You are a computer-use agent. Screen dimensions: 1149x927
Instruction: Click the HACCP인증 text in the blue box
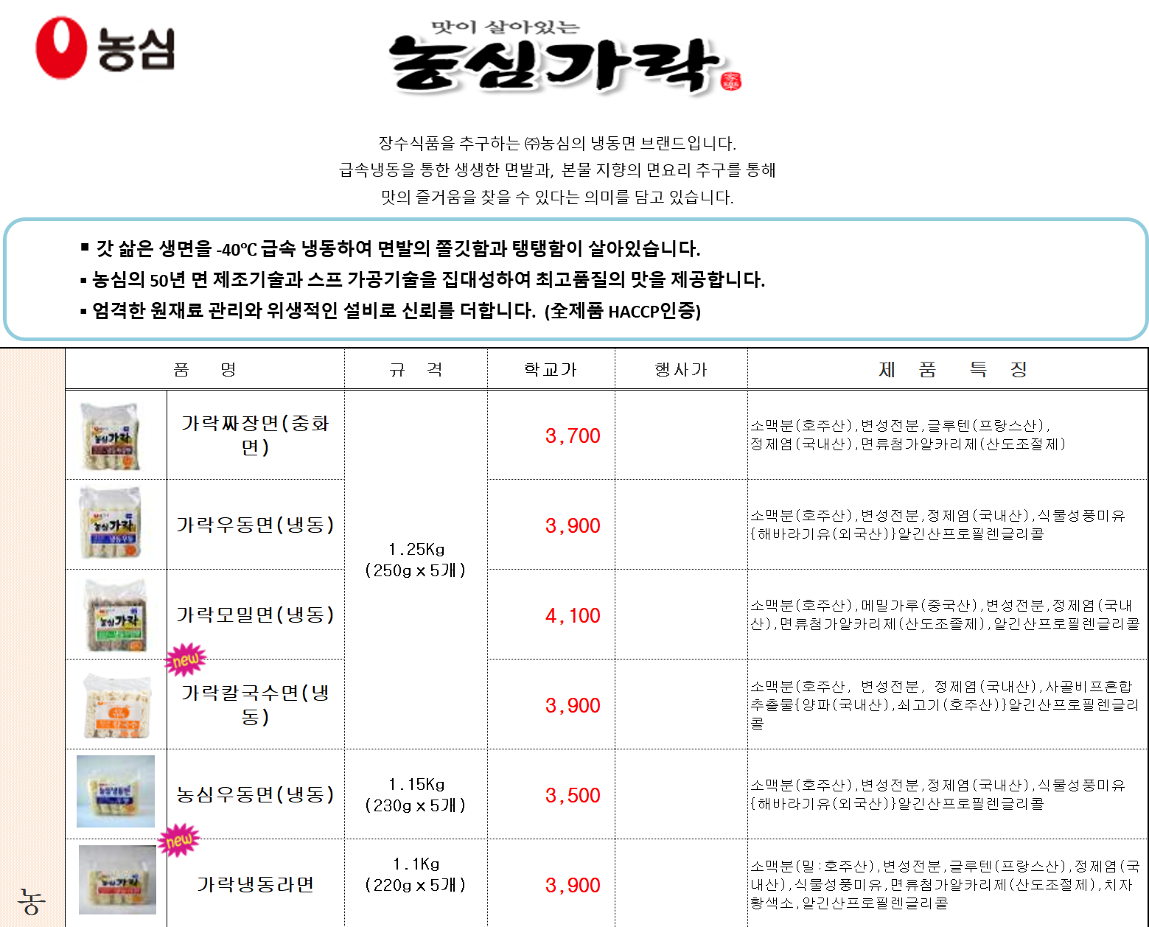(653, 311)
